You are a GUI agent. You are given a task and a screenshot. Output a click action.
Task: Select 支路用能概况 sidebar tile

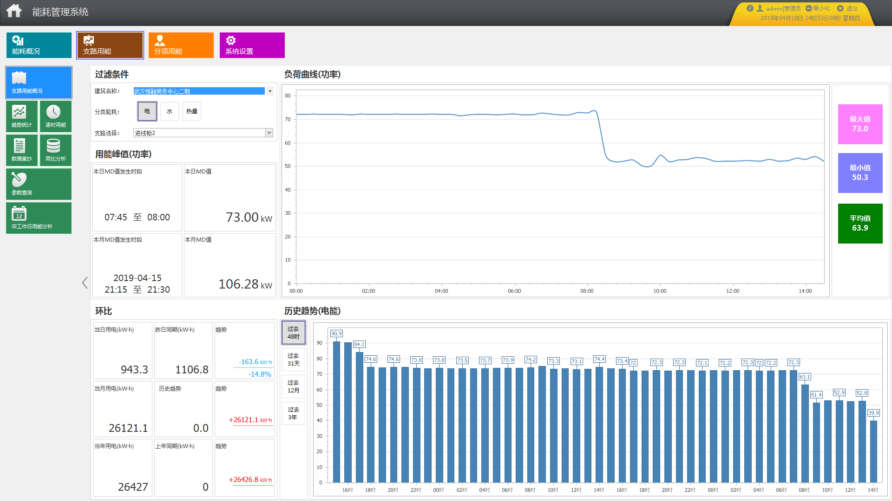point(39,82)
